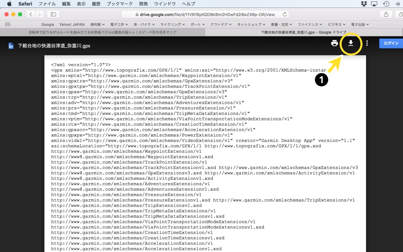Click the Safari forward button
This screenshot has height=252, width=403.
[39, 15]
